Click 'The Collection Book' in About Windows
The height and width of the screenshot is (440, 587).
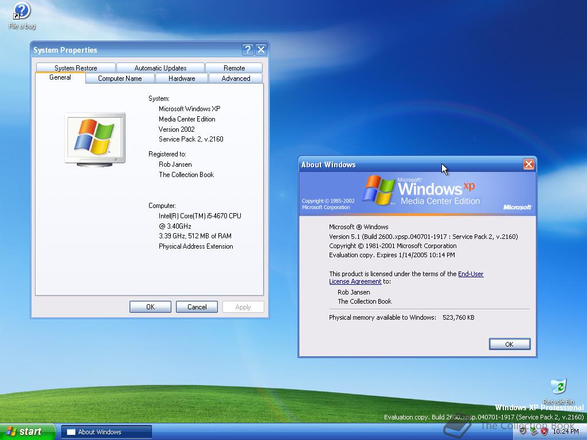pos(365,301)
